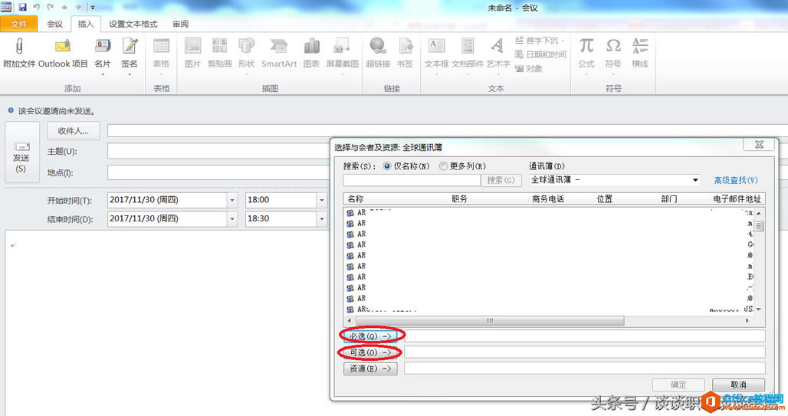Click the Cancel (取消) button
Screen dimensions: 788x416
click(738, 385)
